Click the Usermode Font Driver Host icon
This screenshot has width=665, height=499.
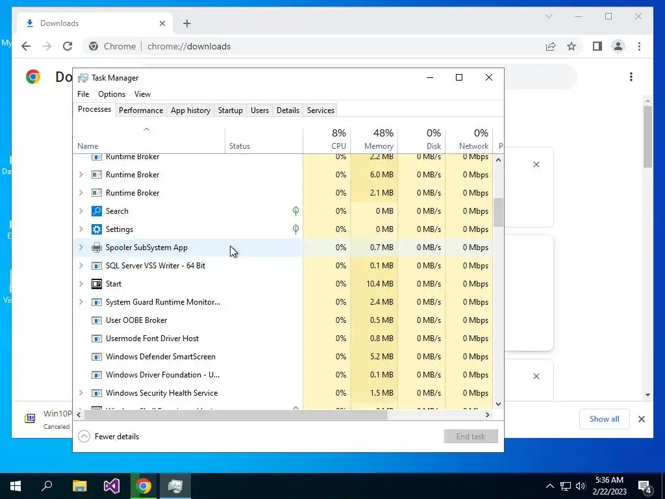(x=97, y=339)
